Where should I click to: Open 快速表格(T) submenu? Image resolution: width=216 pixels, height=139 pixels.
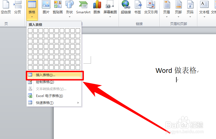[x=54, y=103]
